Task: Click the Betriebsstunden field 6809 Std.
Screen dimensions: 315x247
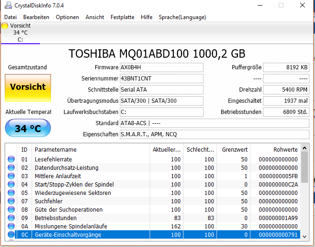Action: (x=286, y=112)
